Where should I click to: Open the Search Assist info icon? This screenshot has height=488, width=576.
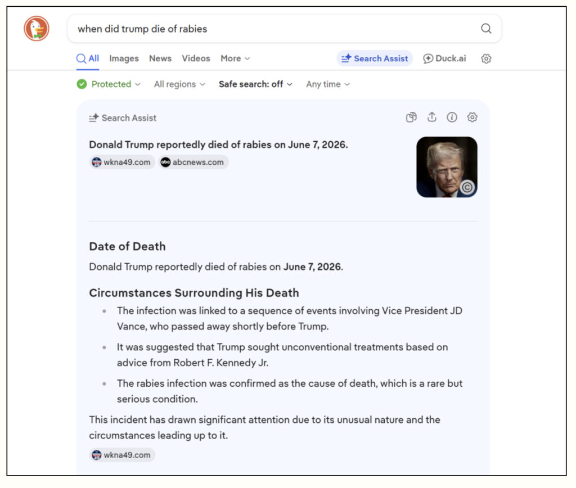452,117
